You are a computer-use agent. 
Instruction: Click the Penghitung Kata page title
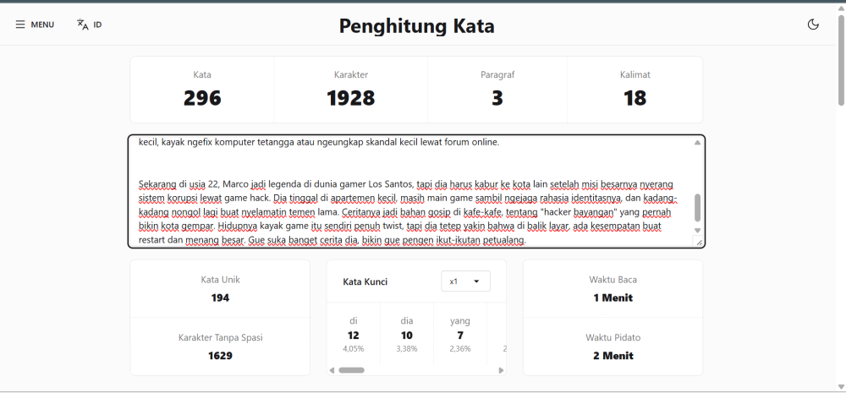(x=416, y=26)
